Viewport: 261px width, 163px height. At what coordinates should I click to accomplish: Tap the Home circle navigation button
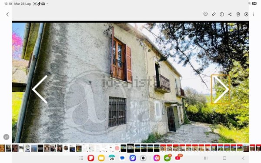click(224, 158)
